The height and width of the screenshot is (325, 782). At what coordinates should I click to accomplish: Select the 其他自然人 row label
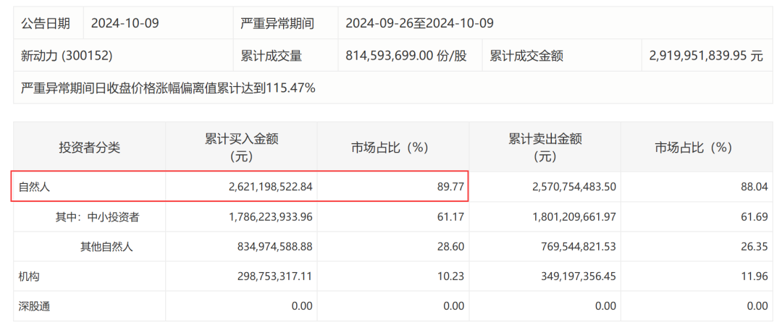point(106,247)
